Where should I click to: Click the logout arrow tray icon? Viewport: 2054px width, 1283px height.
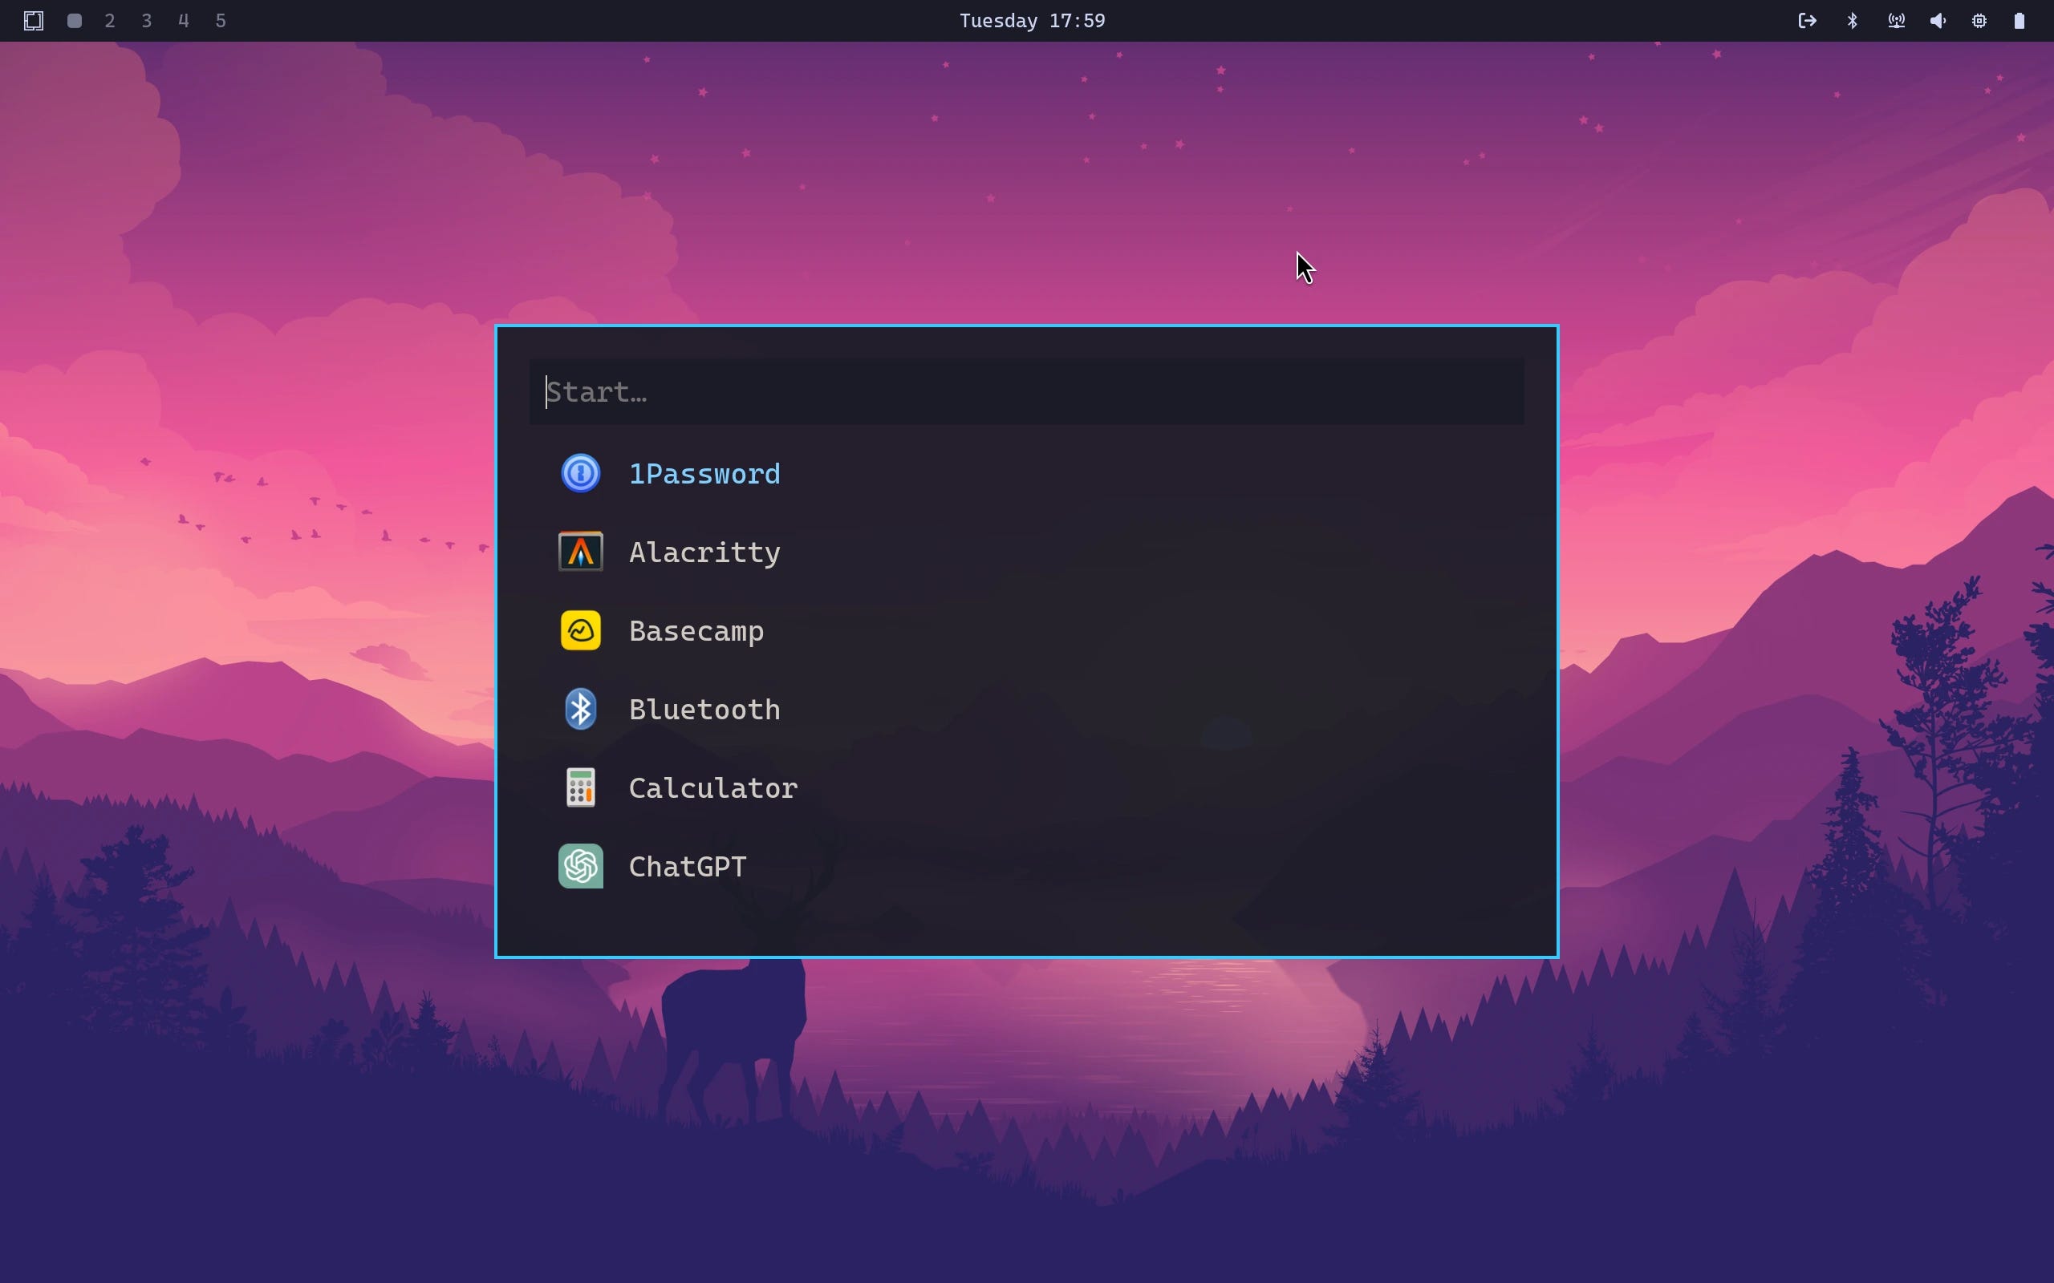(x=1807, y=20)
